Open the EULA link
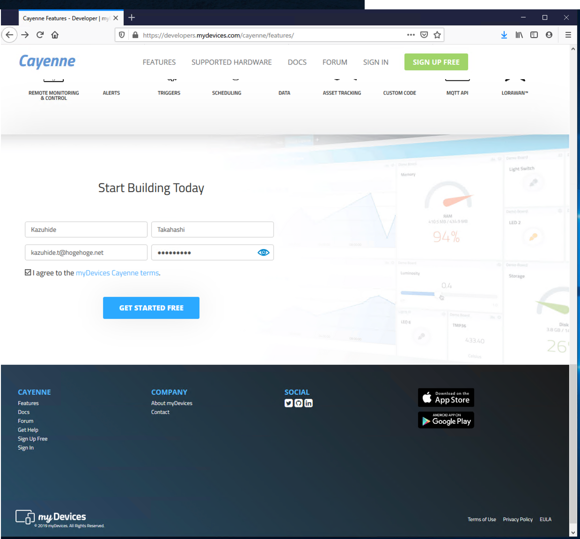This screenshot has height=539, width=580. coord(545,519)
